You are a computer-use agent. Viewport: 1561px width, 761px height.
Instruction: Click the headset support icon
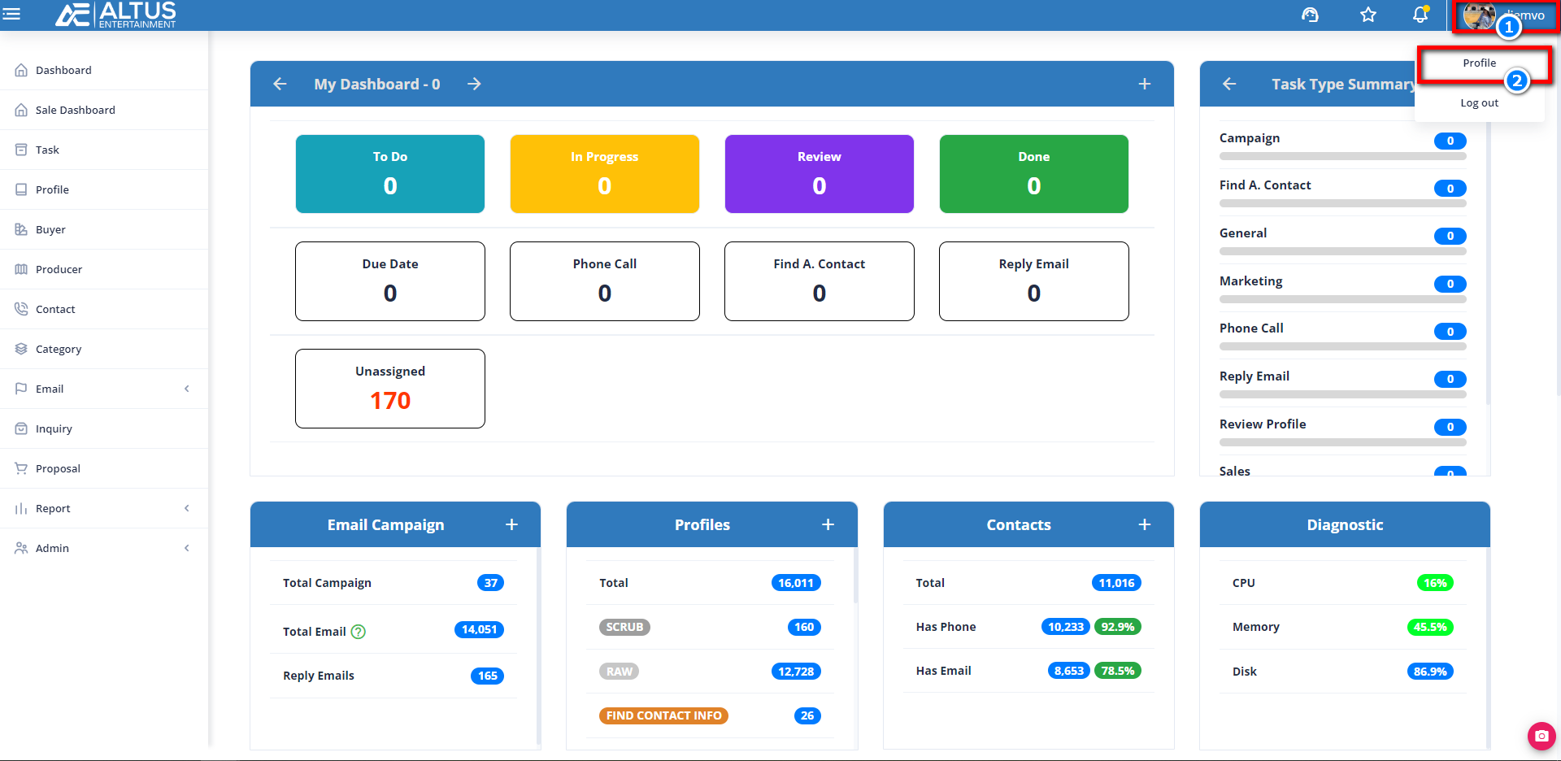tap(1310, 15)
